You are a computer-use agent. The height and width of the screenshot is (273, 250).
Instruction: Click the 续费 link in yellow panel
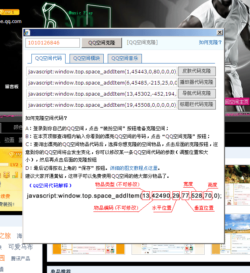pos(5,196)
